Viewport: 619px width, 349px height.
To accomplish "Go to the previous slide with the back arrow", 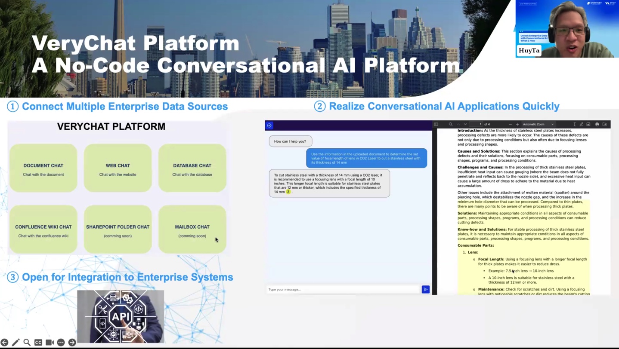I will (x=4, y=343).
